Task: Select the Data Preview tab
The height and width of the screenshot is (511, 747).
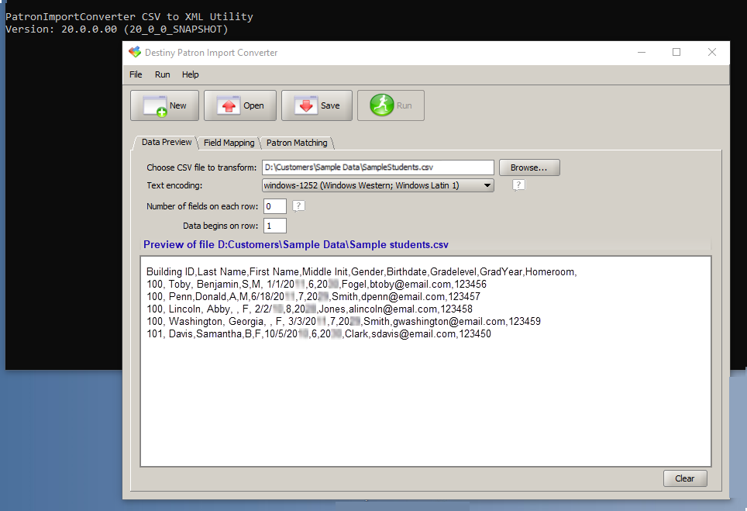Action: point(165,142)
